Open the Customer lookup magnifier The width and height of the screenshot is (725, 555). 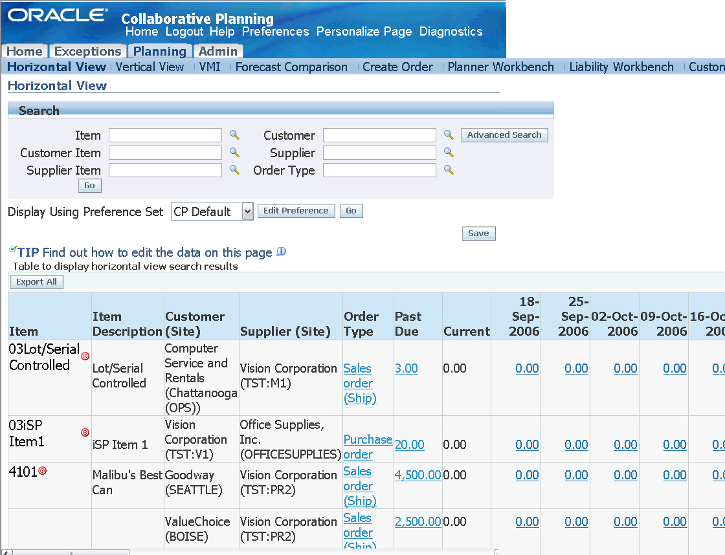click(x=449, y=135)
